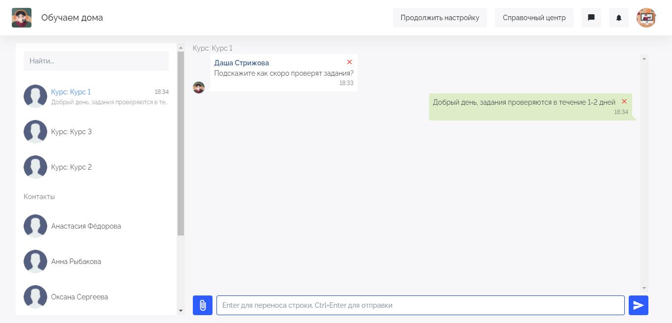The width and height of the screenshot is (672, 323).
Task: Click the green reply Добрый день message text
Action: 524,102
